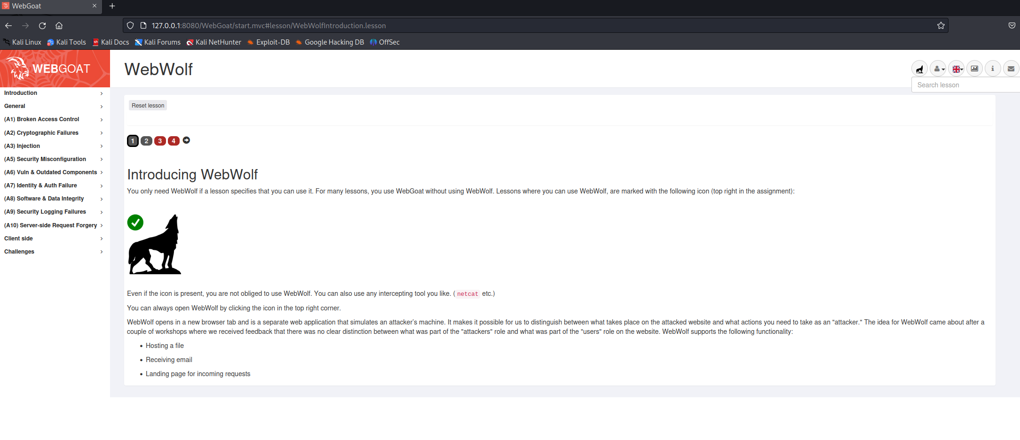Open the OffSec bookmark

pos(385,42)
